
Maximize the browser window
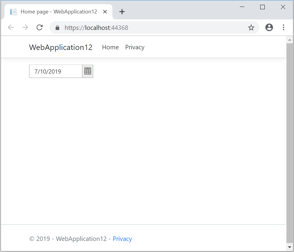coord(262,7)
